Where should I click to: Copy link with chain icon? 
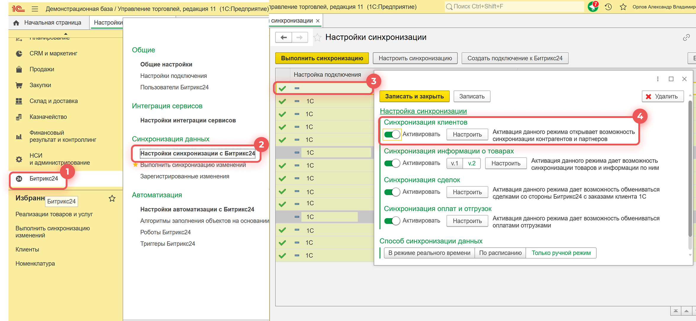click(x=686, y=38)
